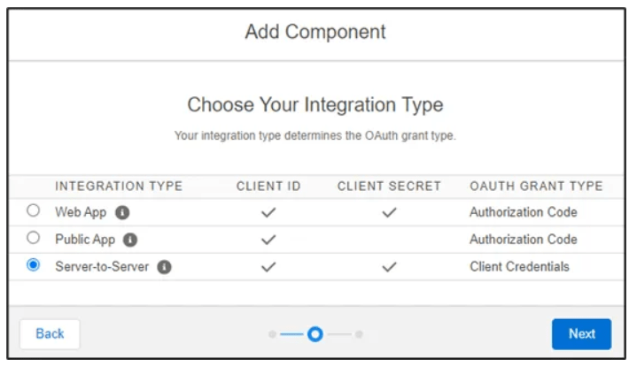Click the Client Secret checkmark for Web App
629x366 pixels.
(x=388, y=212)
